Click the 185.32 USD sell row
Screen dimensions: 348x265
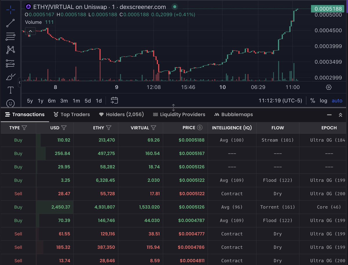(x=174, y=247)
